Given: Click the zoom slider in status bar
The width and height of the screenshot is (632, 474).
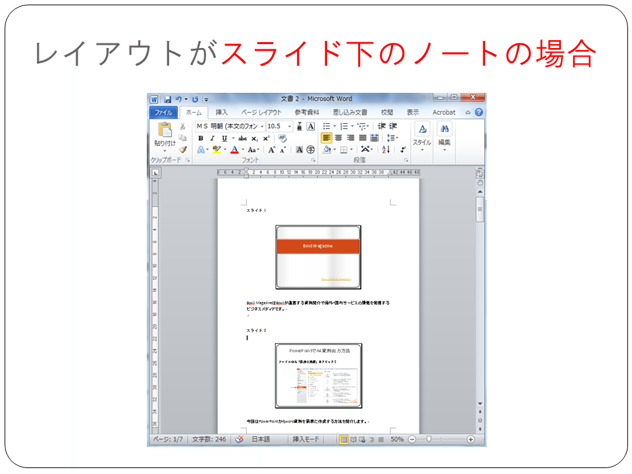Looking at the screenshot, I should point(429,439).
